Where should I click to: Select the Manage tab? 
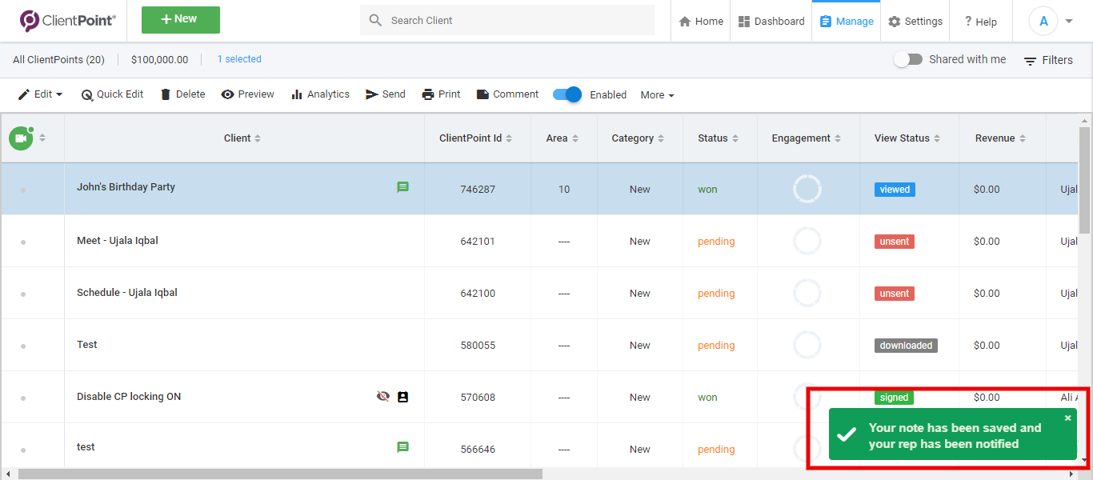(x=847, y=22)
